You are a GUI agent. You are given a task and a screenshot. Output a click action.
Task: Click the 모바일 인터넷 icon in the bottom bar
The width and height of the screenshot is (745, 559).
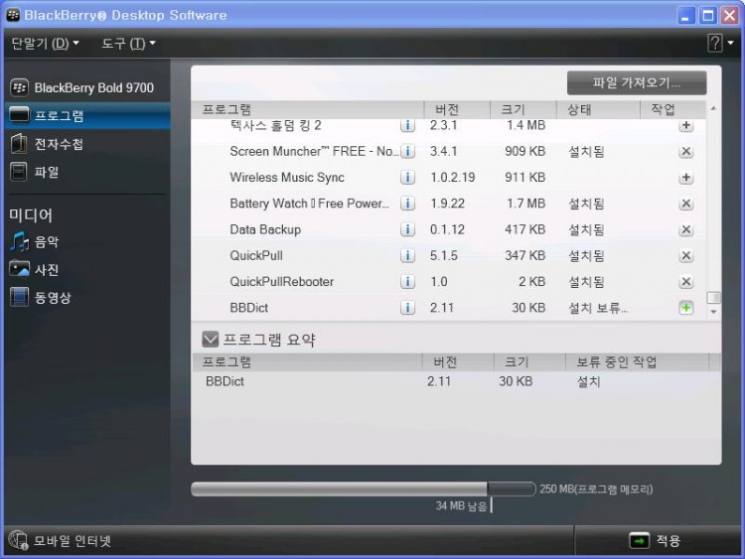pyautogui.click(x=19, y=540)
